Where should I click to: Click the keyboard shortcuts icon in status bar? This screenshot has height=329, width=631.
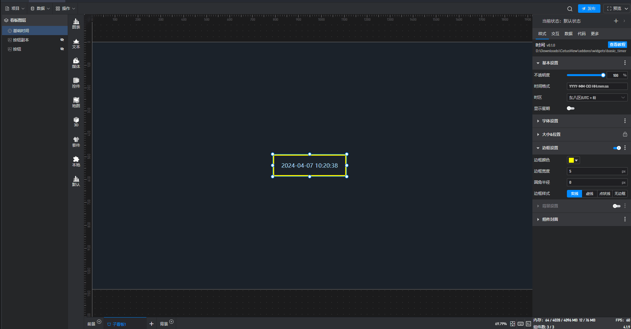(x=521, y=324)
